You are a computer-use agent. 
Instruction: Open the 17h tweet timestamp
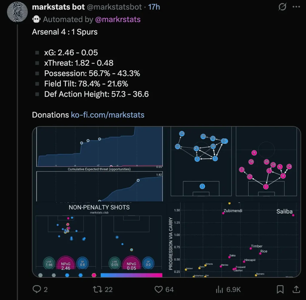click(154, 7)
